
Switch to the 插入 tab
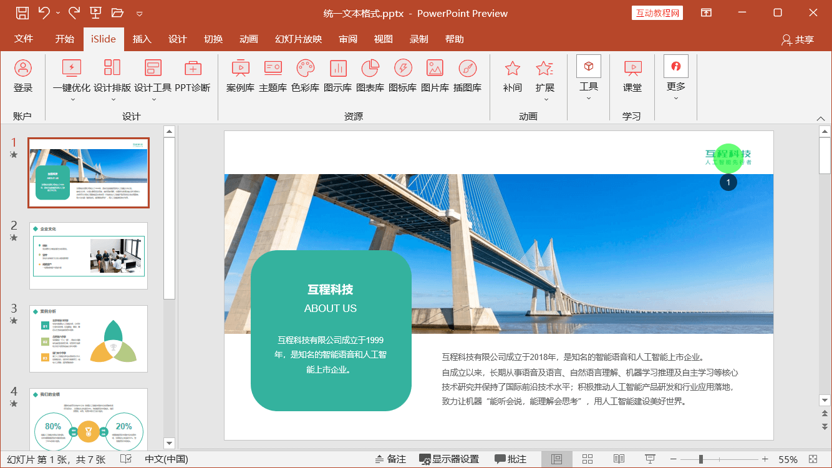(x=142, y=39)
